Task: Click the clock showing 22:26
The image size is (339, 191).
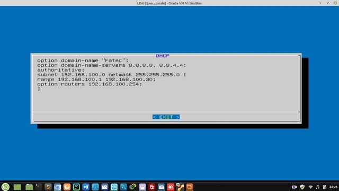Action: coord(333,187)
